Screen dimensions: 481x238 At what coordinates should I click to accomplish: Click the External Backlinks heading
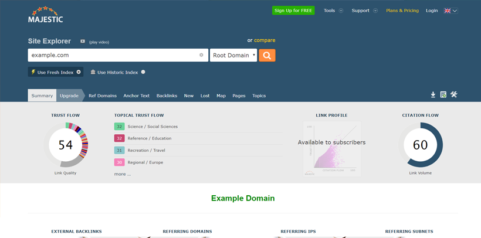[x=76, y=232]
